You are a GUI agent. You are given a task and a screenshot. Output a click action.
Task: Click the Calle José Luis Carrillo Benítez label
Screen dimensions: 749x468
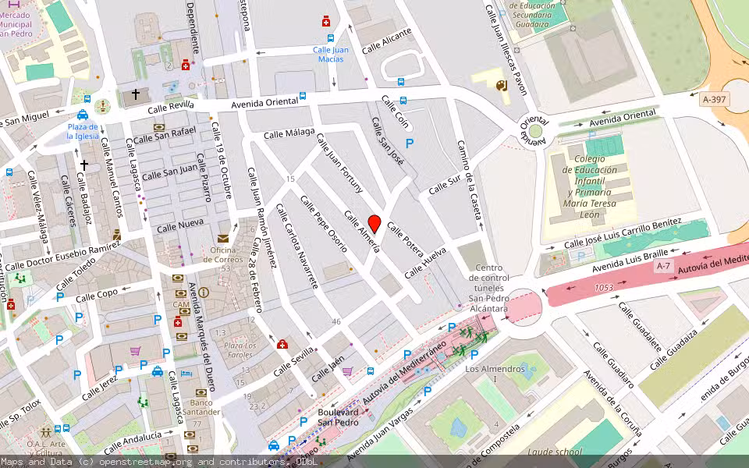pyautogui.click(x=623, y=233)
